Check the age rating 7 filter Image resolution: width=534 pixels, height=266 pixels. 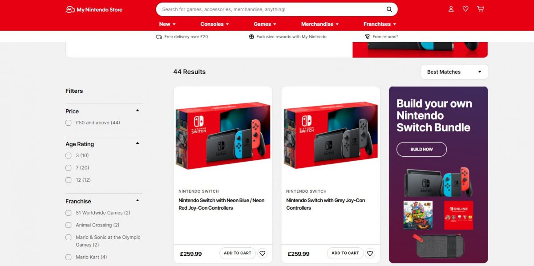[69, 168]
